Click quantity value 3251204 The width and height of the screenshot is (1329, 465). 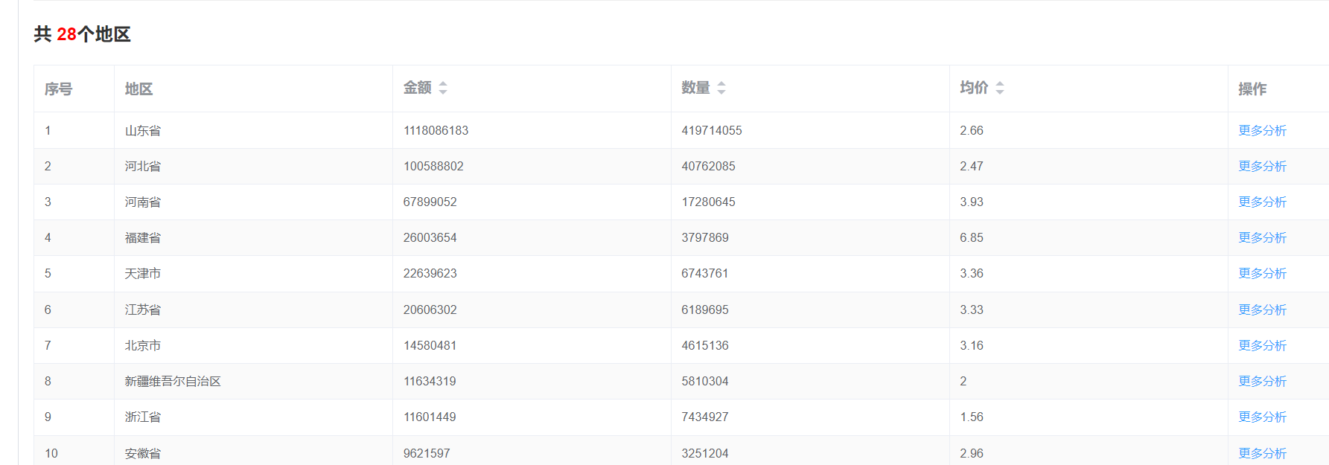coord(705,453)
